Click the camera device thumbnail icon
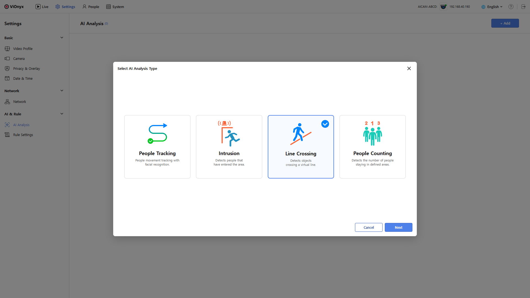This screenshot has height=298, width=530. (443, 7)
